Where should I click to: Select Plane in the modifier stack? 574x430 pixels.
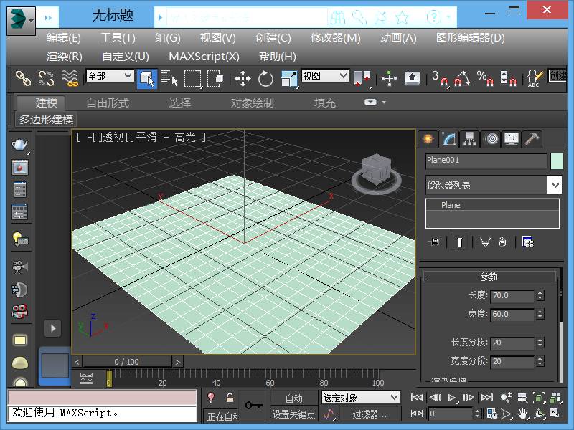coord(492,205)
